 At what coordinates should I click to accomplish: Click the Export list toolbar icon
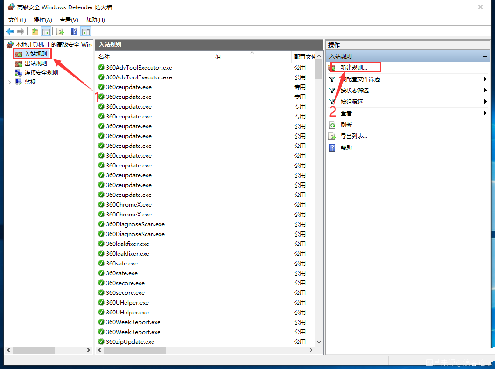click(x=60, y=32)
